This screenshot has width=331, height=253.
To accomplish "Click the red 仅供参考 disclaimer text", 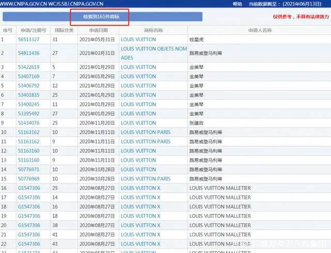I will (301, 17).
